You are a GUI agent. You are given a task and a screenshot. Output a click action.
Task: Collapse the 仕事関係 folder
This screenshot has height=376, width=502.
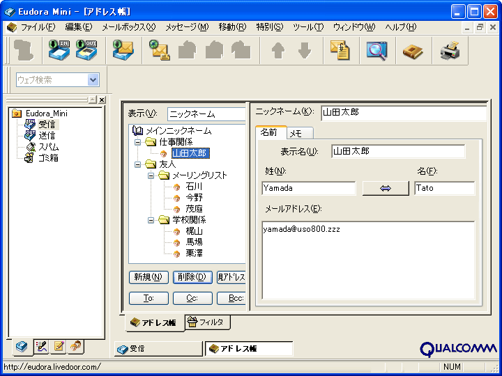pos(137,142)
